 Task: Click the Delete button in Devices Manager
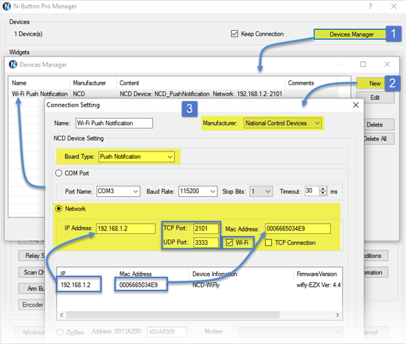pos(379,125)
